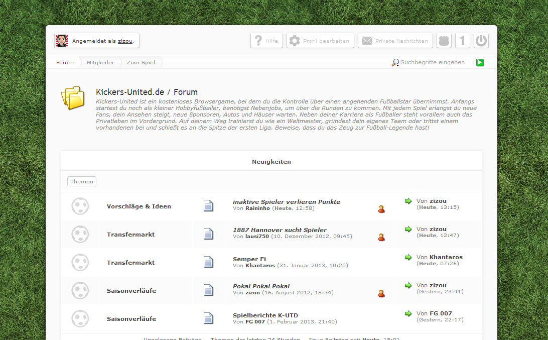
Task: Click document icon for 1887 Hannover thread
Action: (x=209, y=234)
